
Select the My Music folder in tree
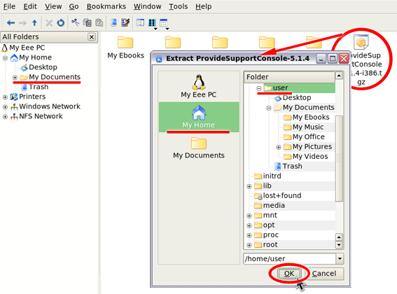coord(308,127)
